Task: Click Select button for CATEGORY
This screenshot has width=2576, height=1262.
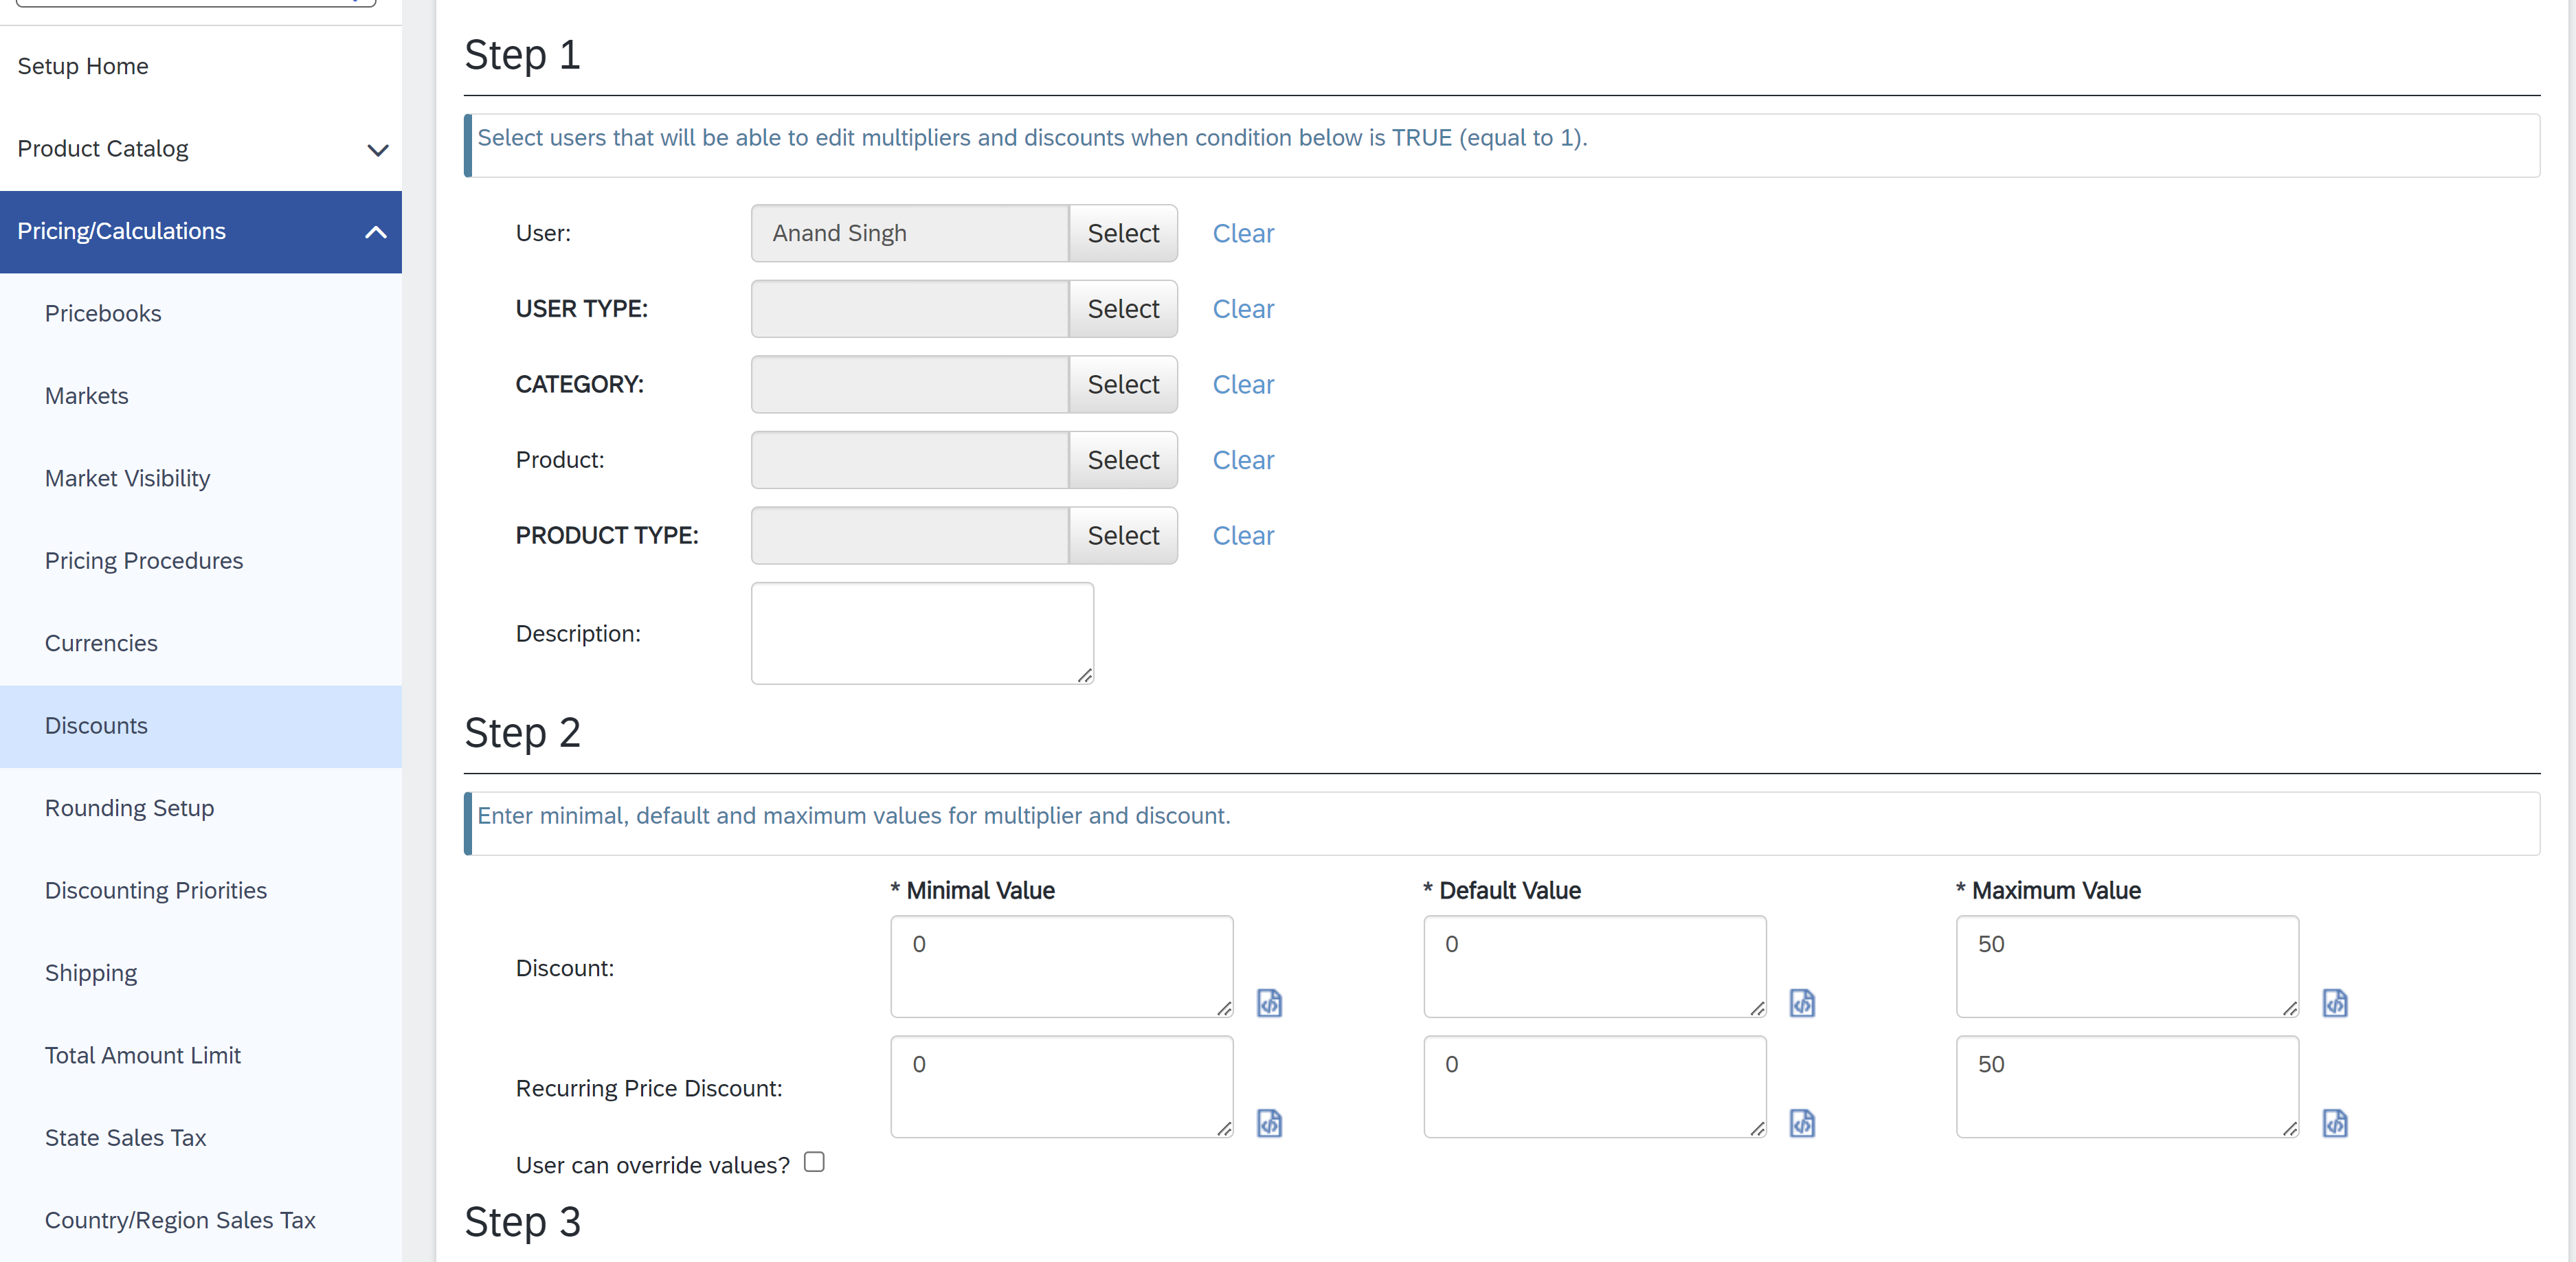Action: point(1123,384)
